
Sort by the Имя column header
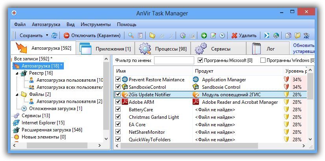[153, 71]
